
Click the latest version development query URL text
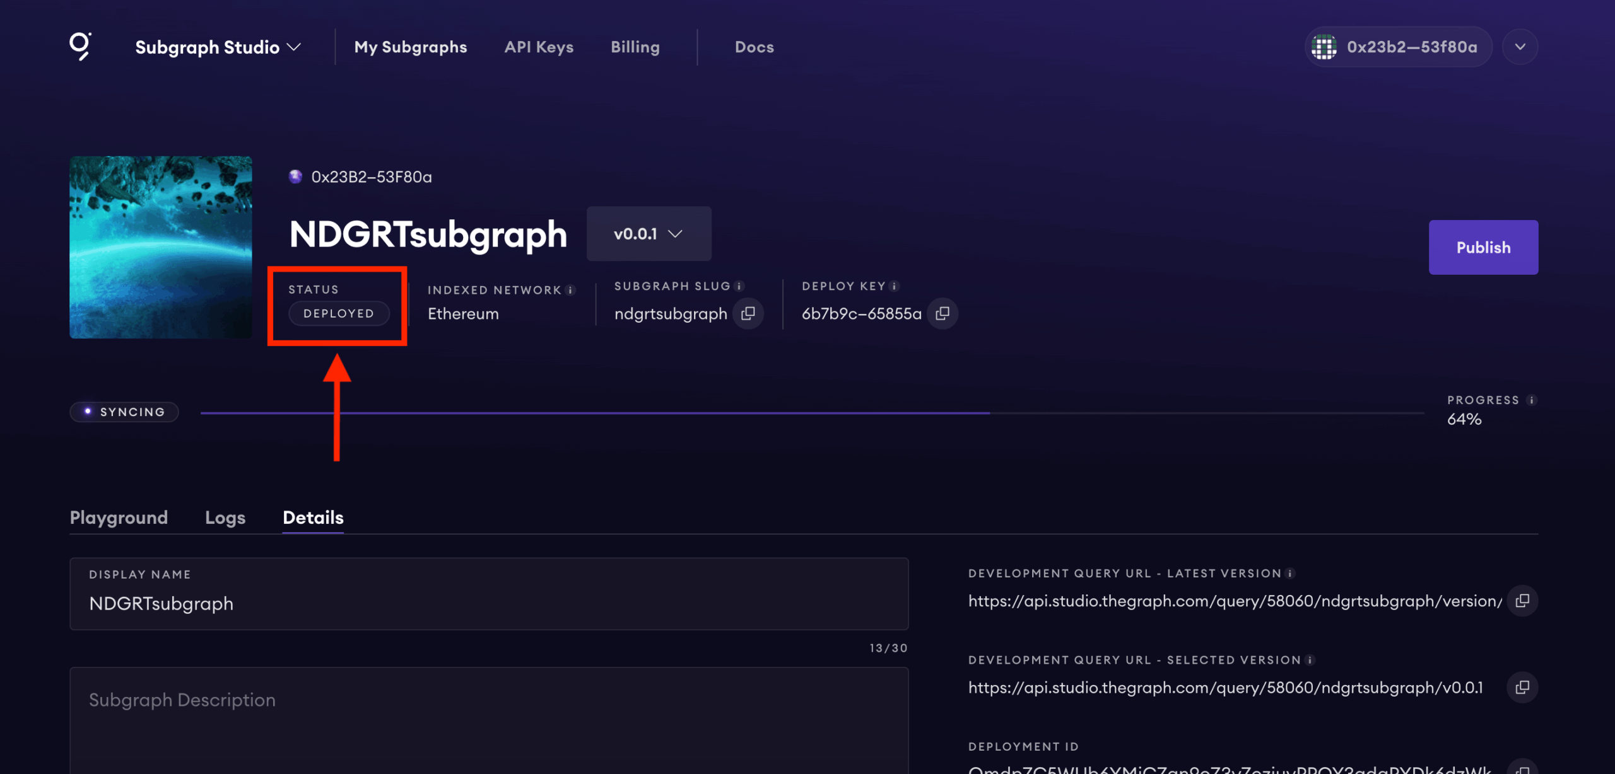pos(1235,601)
